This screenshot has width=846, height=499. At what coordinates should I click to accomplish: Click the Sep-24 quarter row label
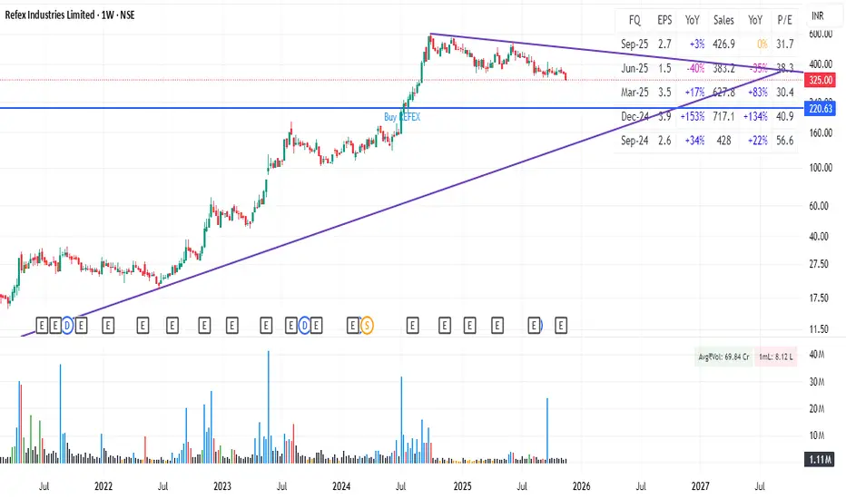point(634,141)
